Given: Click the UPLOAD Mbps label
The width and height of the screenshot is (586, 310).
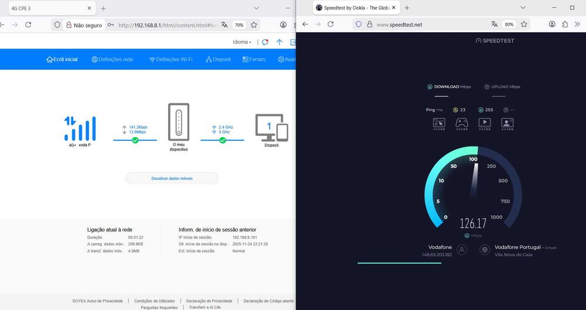Looking at the screenshot, I should (502, 87).
